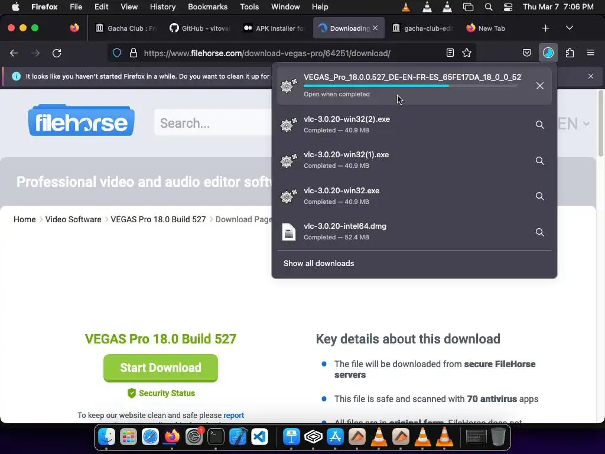Go to Home breadcrumb link
This screenshot has height=454, width=605.
coord(25,219)
